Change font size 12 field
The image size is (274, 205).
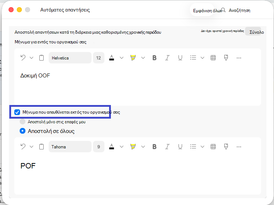99,58
